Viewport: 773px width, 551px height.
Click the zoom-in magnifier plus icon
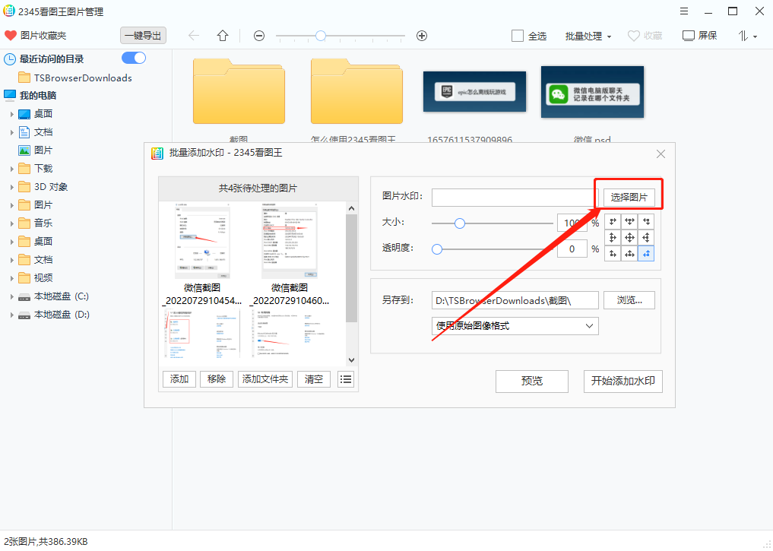tap(421, 36)
